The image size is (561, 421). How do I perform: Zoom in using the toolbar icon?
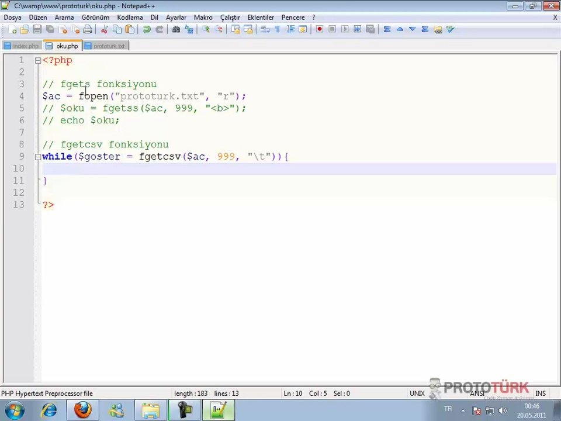coord(206,30)
